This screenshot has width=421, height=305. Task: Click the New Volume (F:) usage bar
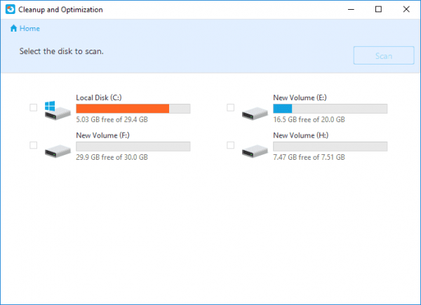133,146
